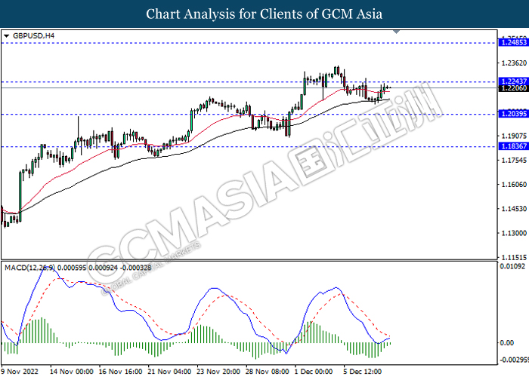Select the 1.20395 support level label
The image size is (529, 377).
pos(513,114)
